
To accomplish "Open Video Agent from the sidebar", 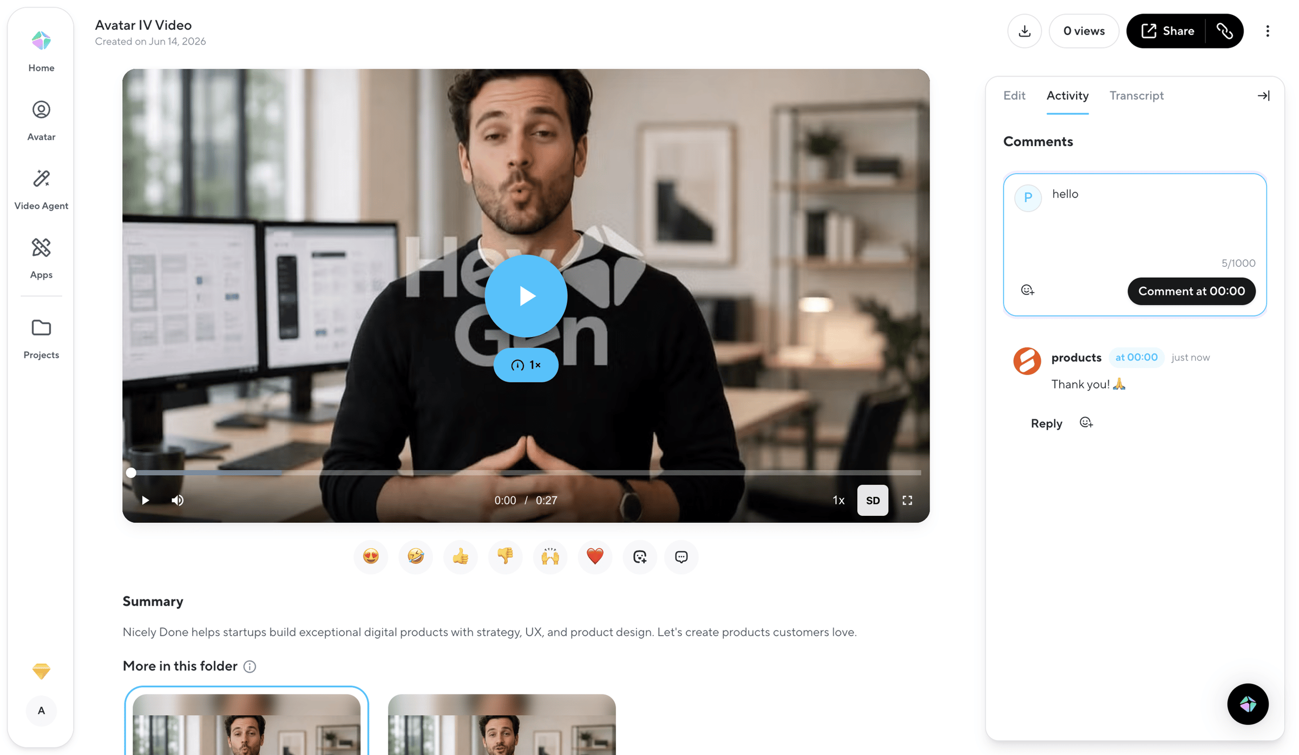I will pyautogui.click(x=41, y=189).
